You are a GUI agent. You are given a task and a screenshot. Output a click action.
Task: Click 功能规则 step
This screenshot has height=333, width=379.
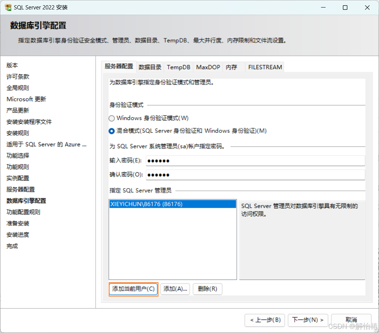pos(18,167)
